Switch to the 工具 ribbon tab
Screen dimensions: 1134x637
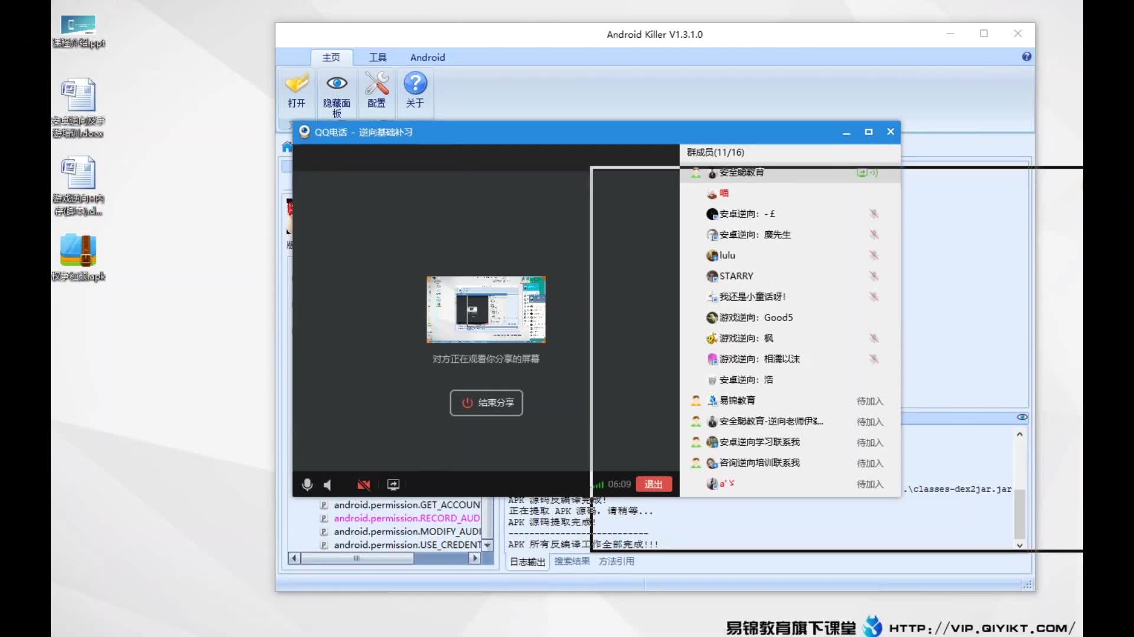[377, 57]
